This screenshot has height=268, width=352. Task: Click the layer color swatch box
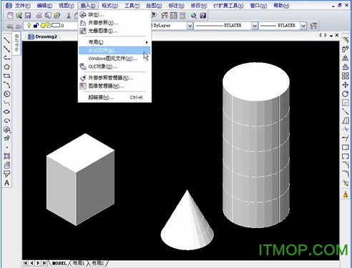(56, 25)
